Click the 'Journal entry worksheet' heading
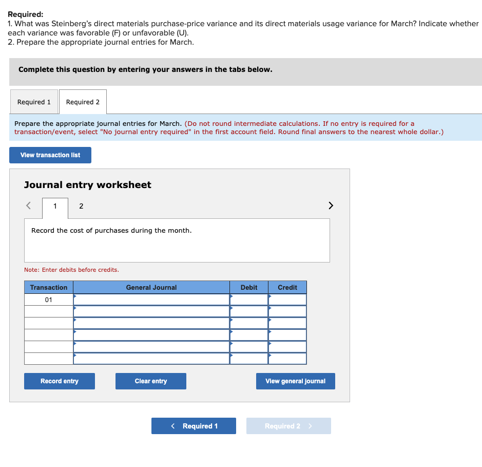Image resolution: width=482 pixels, height=467 pixels. tap(88, 184)
